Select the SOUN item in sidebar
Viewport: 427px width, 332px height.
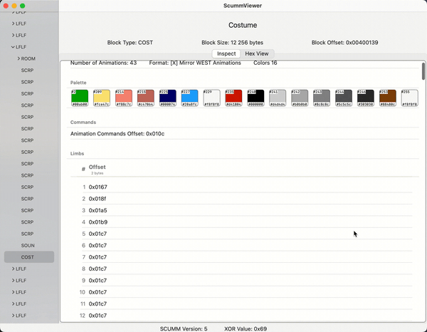click(28, 245)
